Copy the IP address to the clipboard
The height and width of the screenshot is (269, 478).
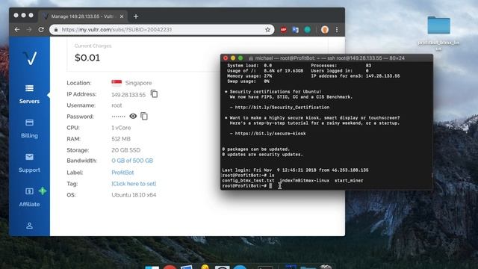tap(155, 94)
